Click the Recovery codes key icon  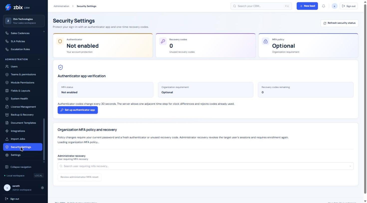click(163, 41)
